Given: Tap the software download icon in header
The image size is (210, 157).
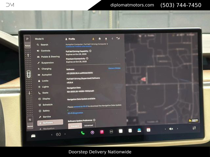Looking at the screenshot, I should pos(93,39).
